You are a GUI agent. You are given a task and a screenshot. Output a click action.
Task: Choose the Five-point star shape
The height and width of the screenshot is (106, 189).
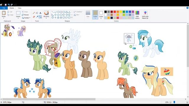pos(58,18)
